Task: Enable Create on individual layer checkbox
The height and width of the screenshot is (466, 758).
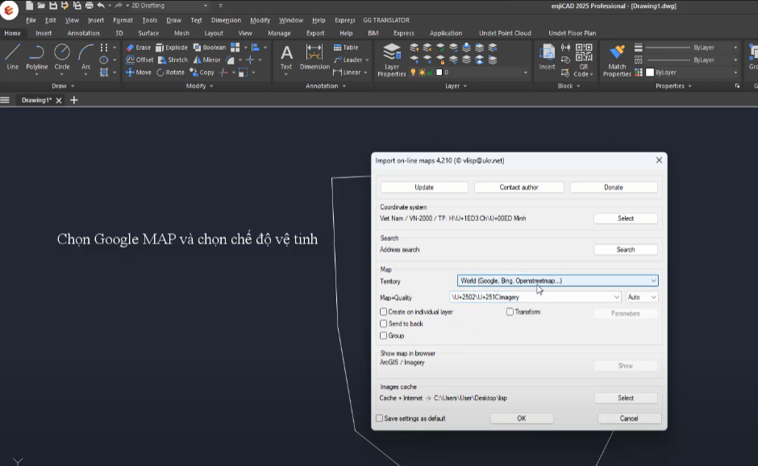Action: 384,312
